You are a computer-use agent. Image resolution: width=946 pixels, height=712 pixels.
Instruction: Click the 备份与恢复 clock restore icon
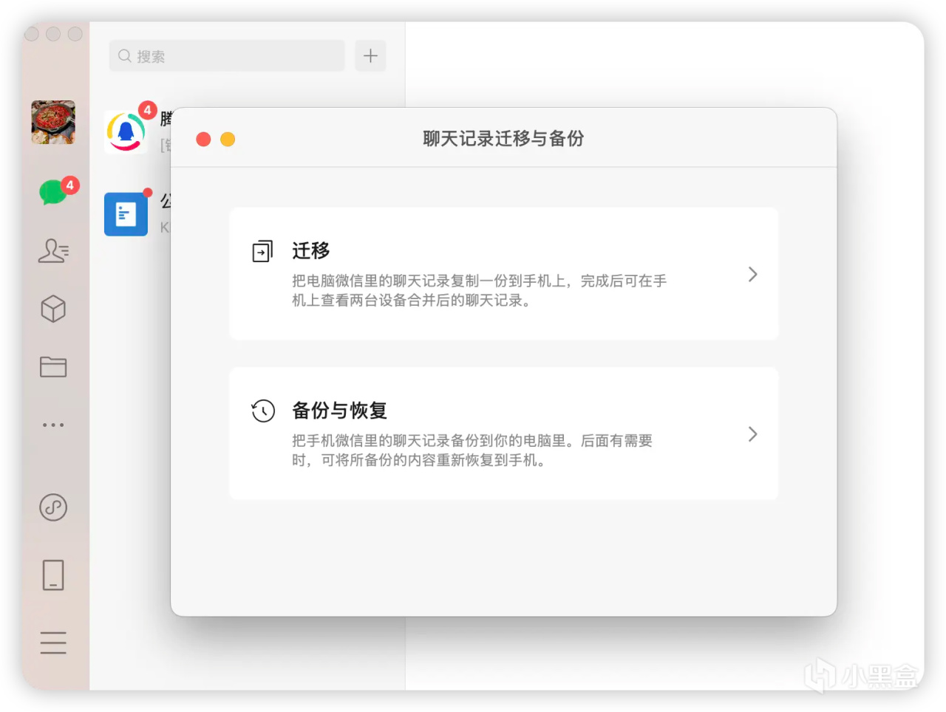click(262, 411)
